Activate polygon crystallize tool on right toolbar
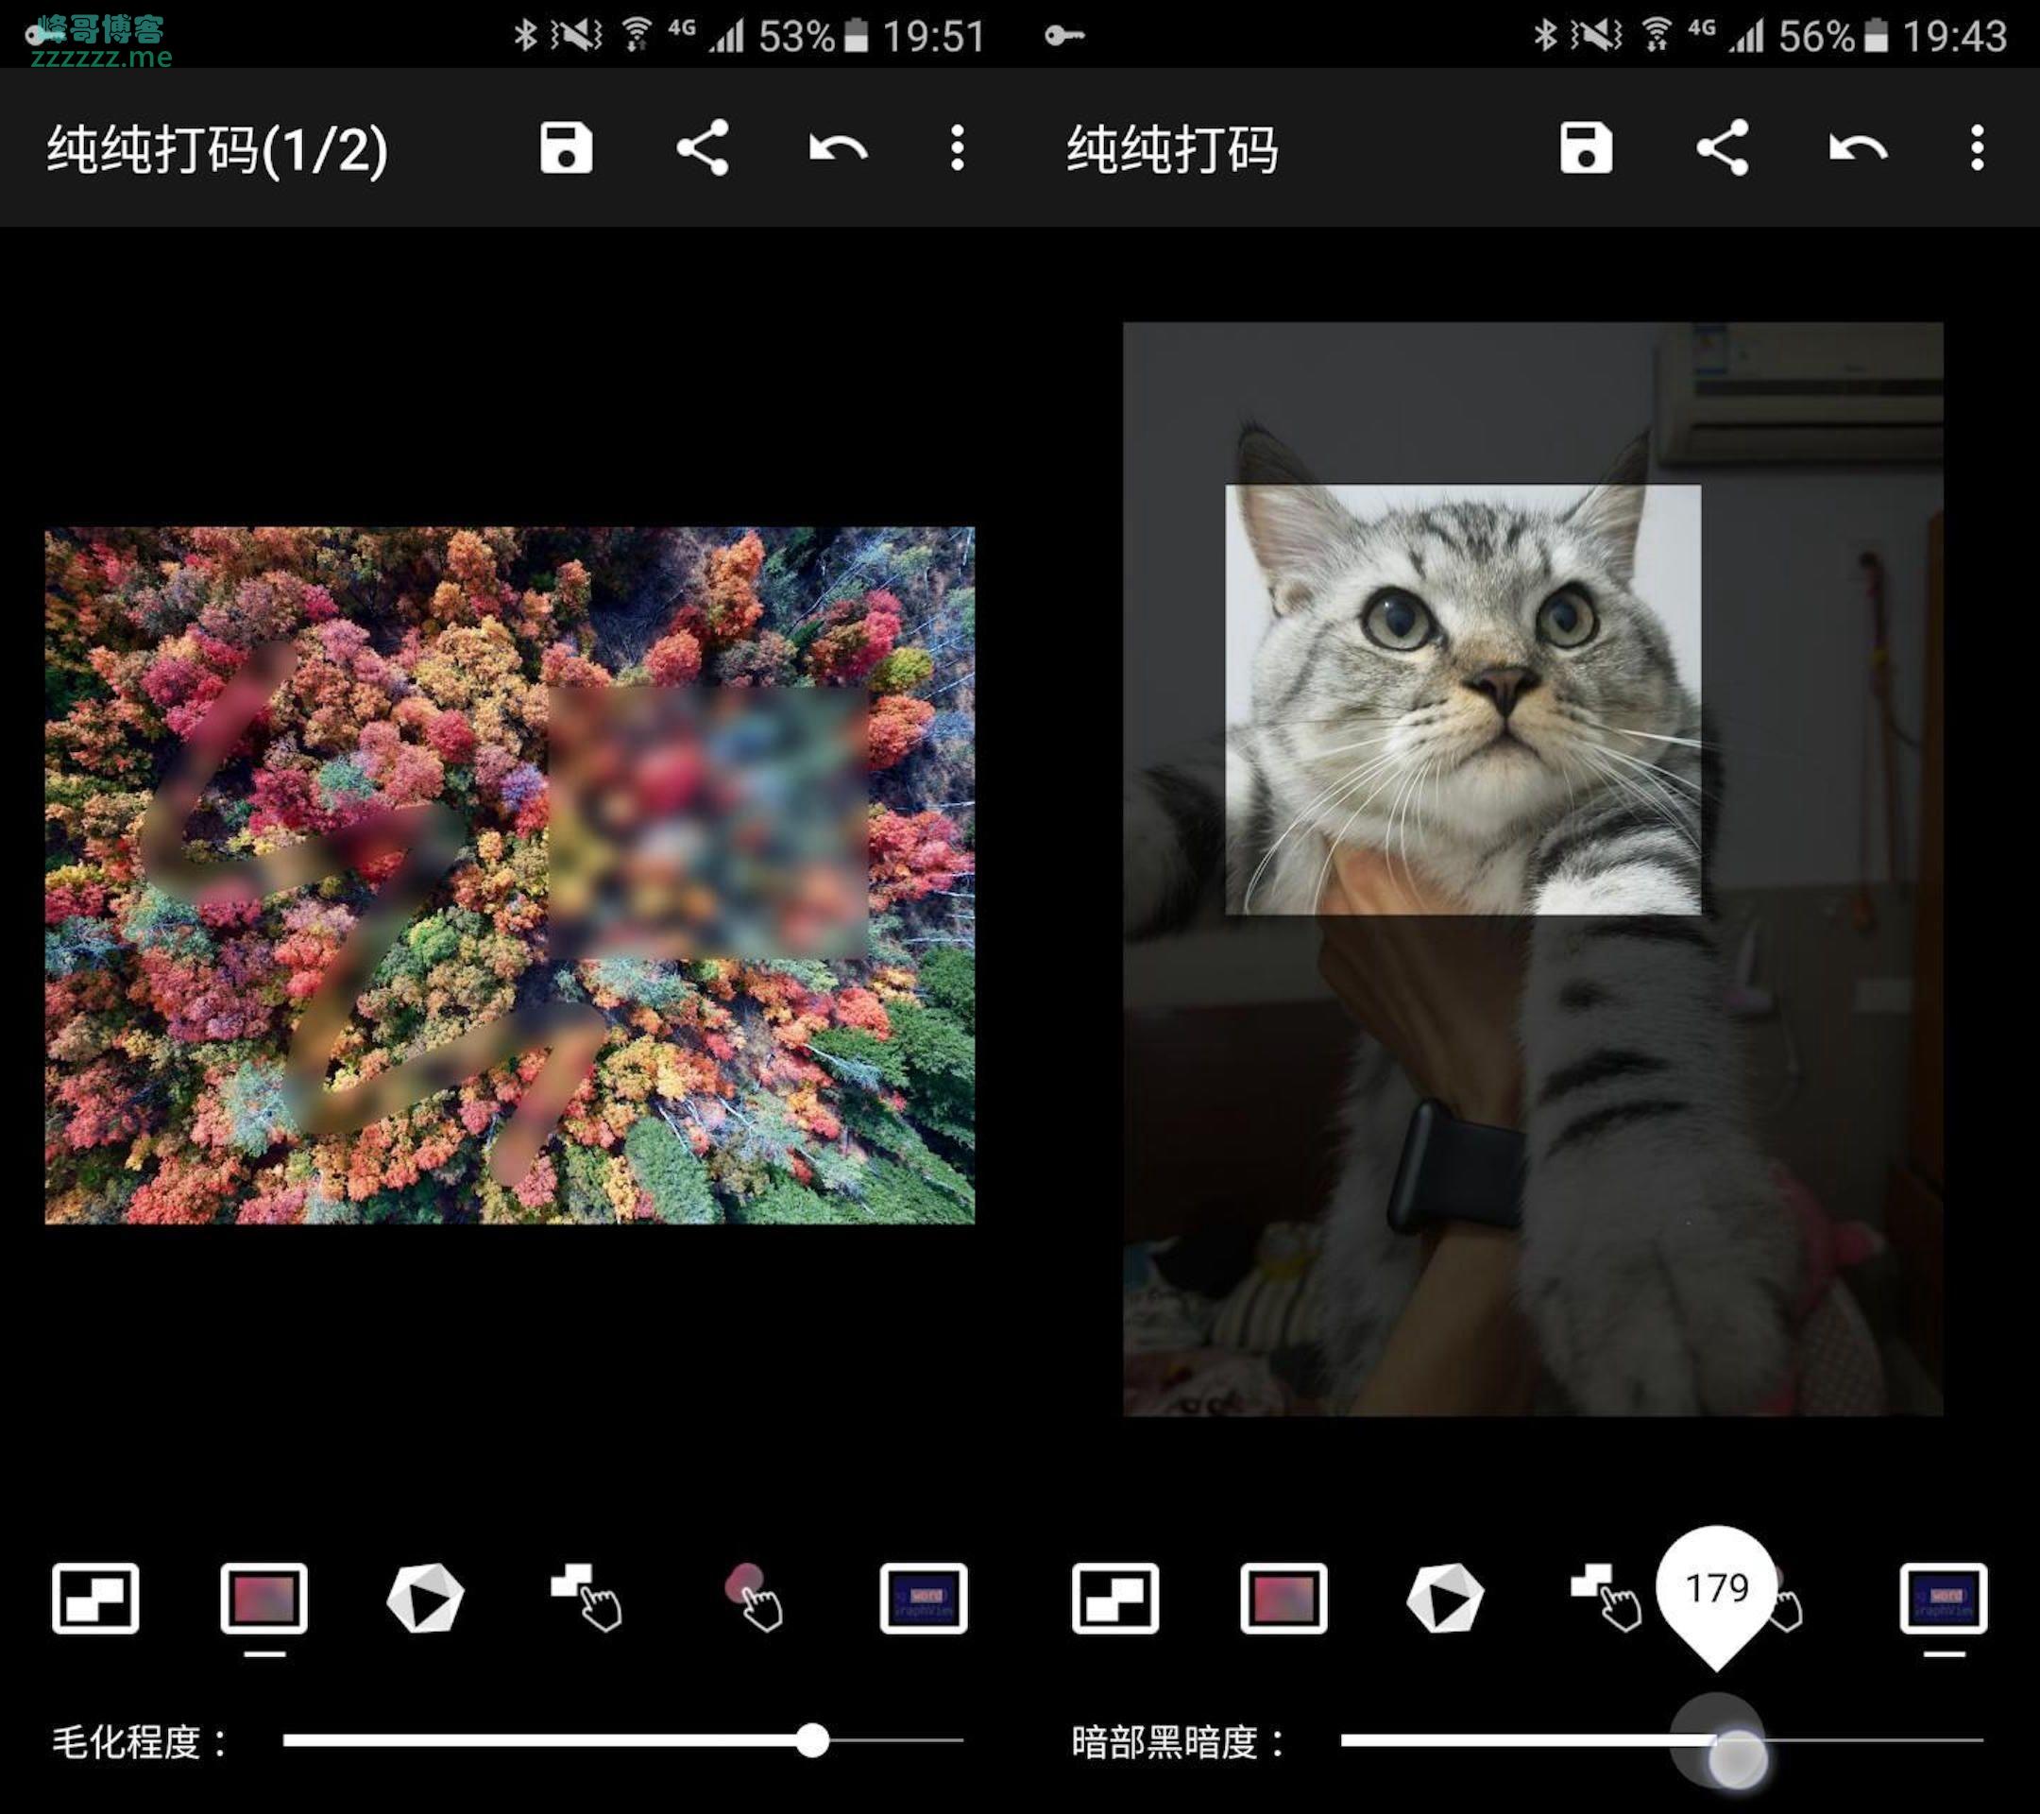This screenshot has height=1814, width=2040. tap(1444, 1599)
